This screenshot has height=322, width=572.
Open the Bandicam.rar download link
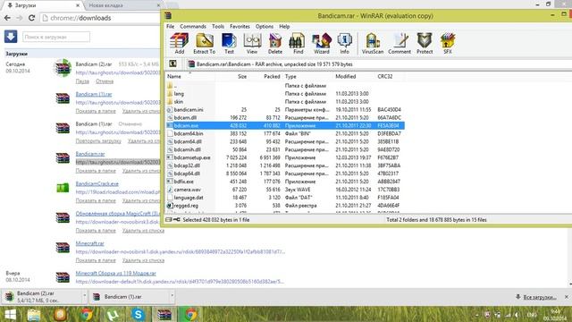90,154
